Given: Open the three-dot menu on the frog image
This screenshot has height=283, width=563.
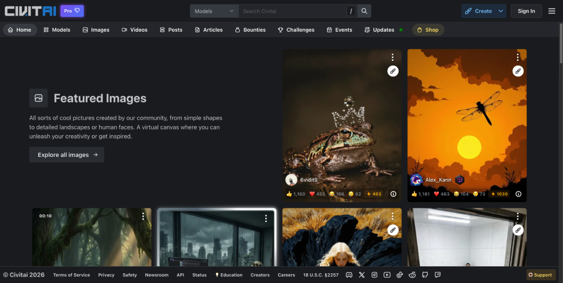Looking at the screenshot, I should click(392, 57).
